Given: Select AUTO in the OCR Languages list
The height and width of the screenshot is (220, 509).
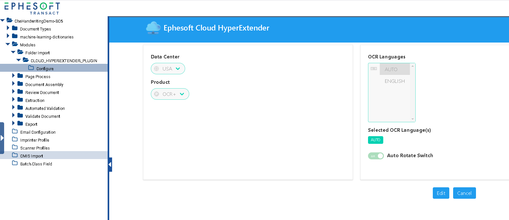Looking at the screenshot, I should (395, 69).
